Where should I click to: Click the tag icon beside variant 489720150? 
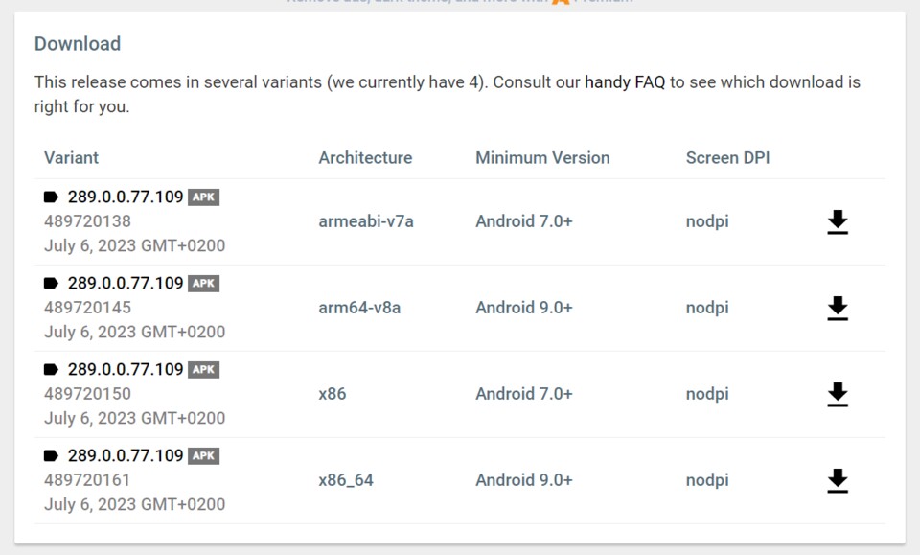pos(51,370)
